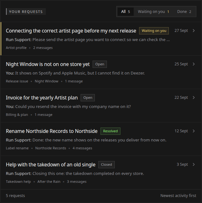This screenshot has width=202, height=203.
Task: Click the Open badge on Night Window request
Action: 100,64
